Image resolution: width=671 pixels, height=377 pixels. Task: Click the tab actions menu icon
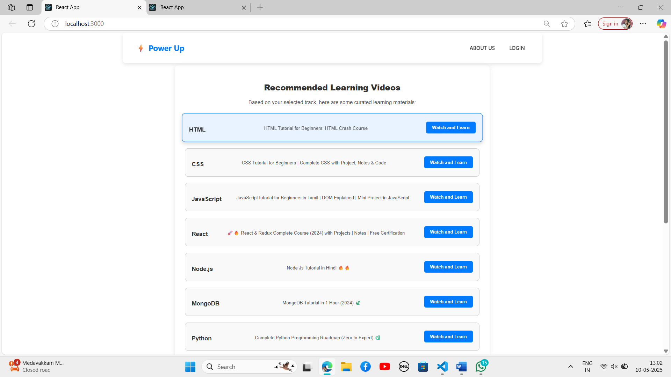click(30, 7)
